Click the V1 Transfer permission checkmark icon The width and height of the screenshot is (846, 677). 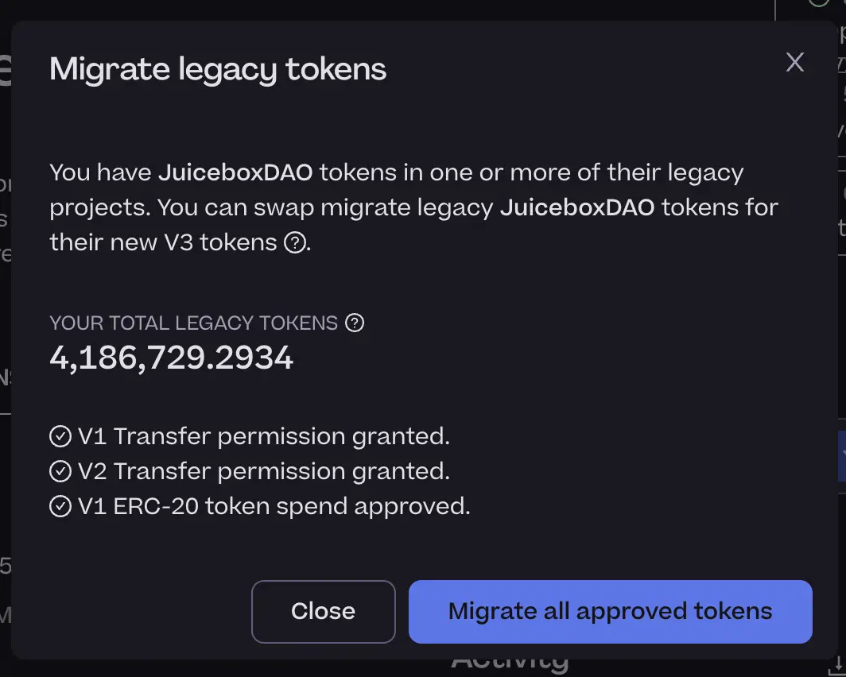click(60, 436)
